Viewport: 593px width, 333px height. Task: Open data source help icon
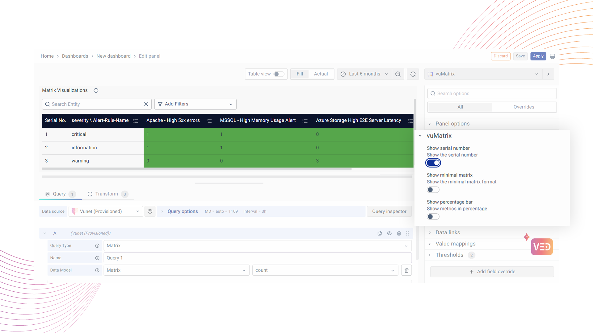tap(150, 211)
